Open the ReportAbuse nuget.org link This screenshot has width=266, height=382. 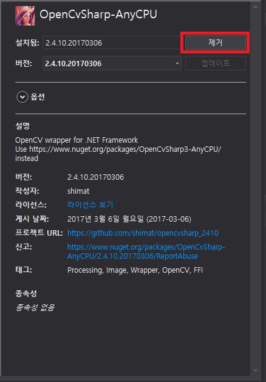click(146, 251)
